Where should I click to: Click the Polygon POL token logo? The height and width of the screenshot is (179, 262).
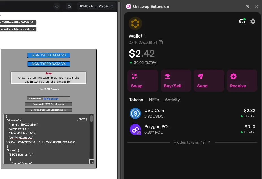[135, 130]
